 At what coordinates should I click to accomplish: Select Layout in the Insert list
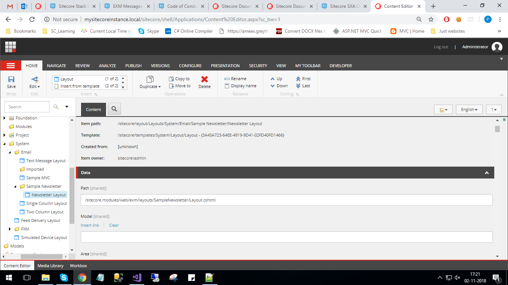[x=86, y=79]
